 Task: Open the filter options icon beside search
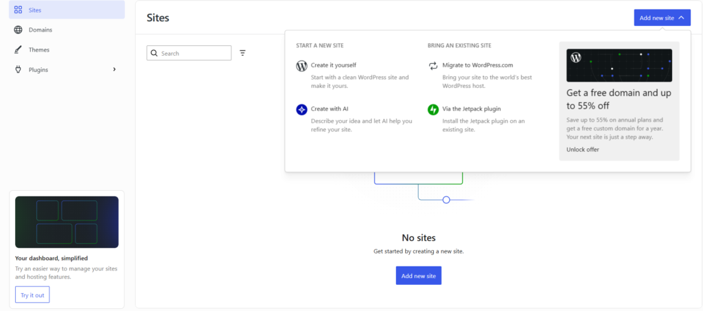(242, 53)
